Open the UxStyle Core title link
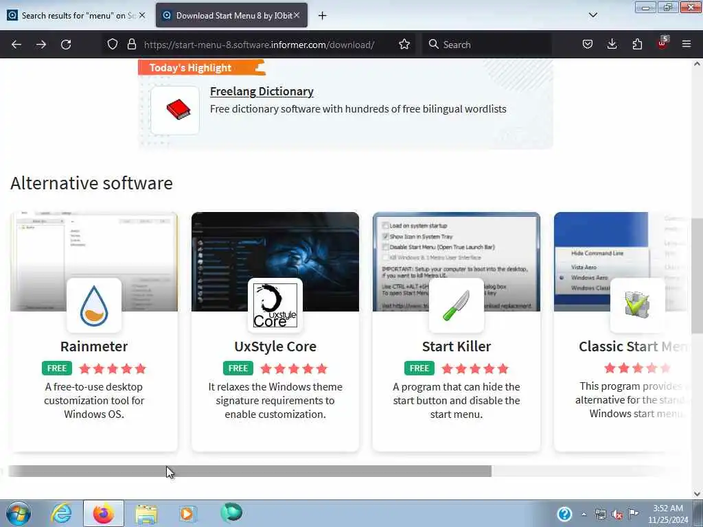Viewport: 703px width, 527px height. pyautogui.click(x=275, y=347)
